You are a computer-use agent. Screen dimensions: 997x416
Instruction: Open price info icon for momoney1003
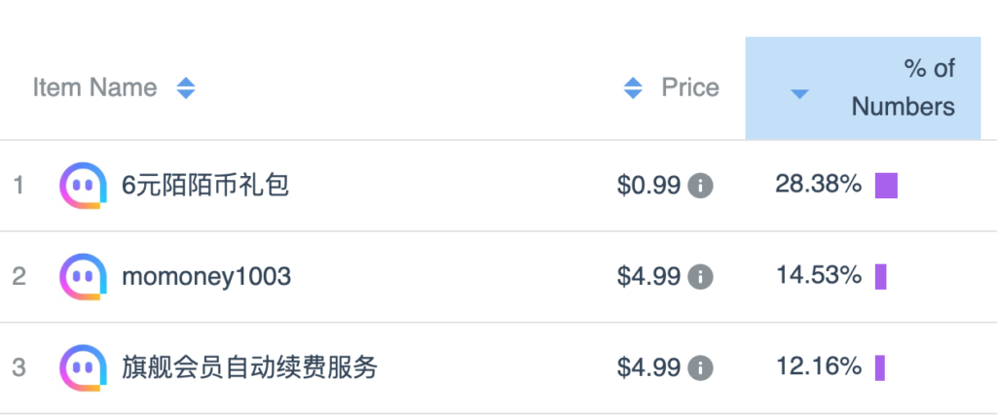tap(701, 277)
